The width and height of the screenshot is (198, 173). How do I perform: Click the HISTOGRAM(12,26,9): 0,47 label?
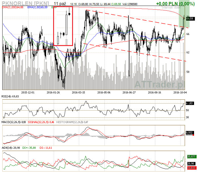(x=72, y=122)
